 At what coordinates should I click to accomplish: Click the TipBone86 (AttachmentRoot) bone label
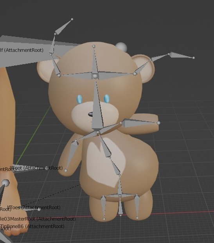32,226
